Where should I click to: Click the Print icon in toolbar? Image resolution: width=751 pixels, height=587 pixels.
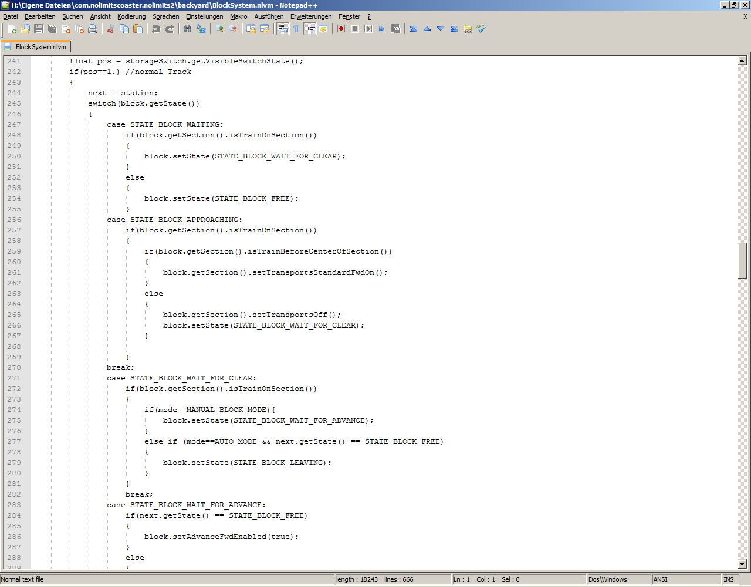tap(93, 29)
